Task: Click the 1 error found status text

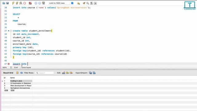Action: pyautogui.click(x=26, y=68)
